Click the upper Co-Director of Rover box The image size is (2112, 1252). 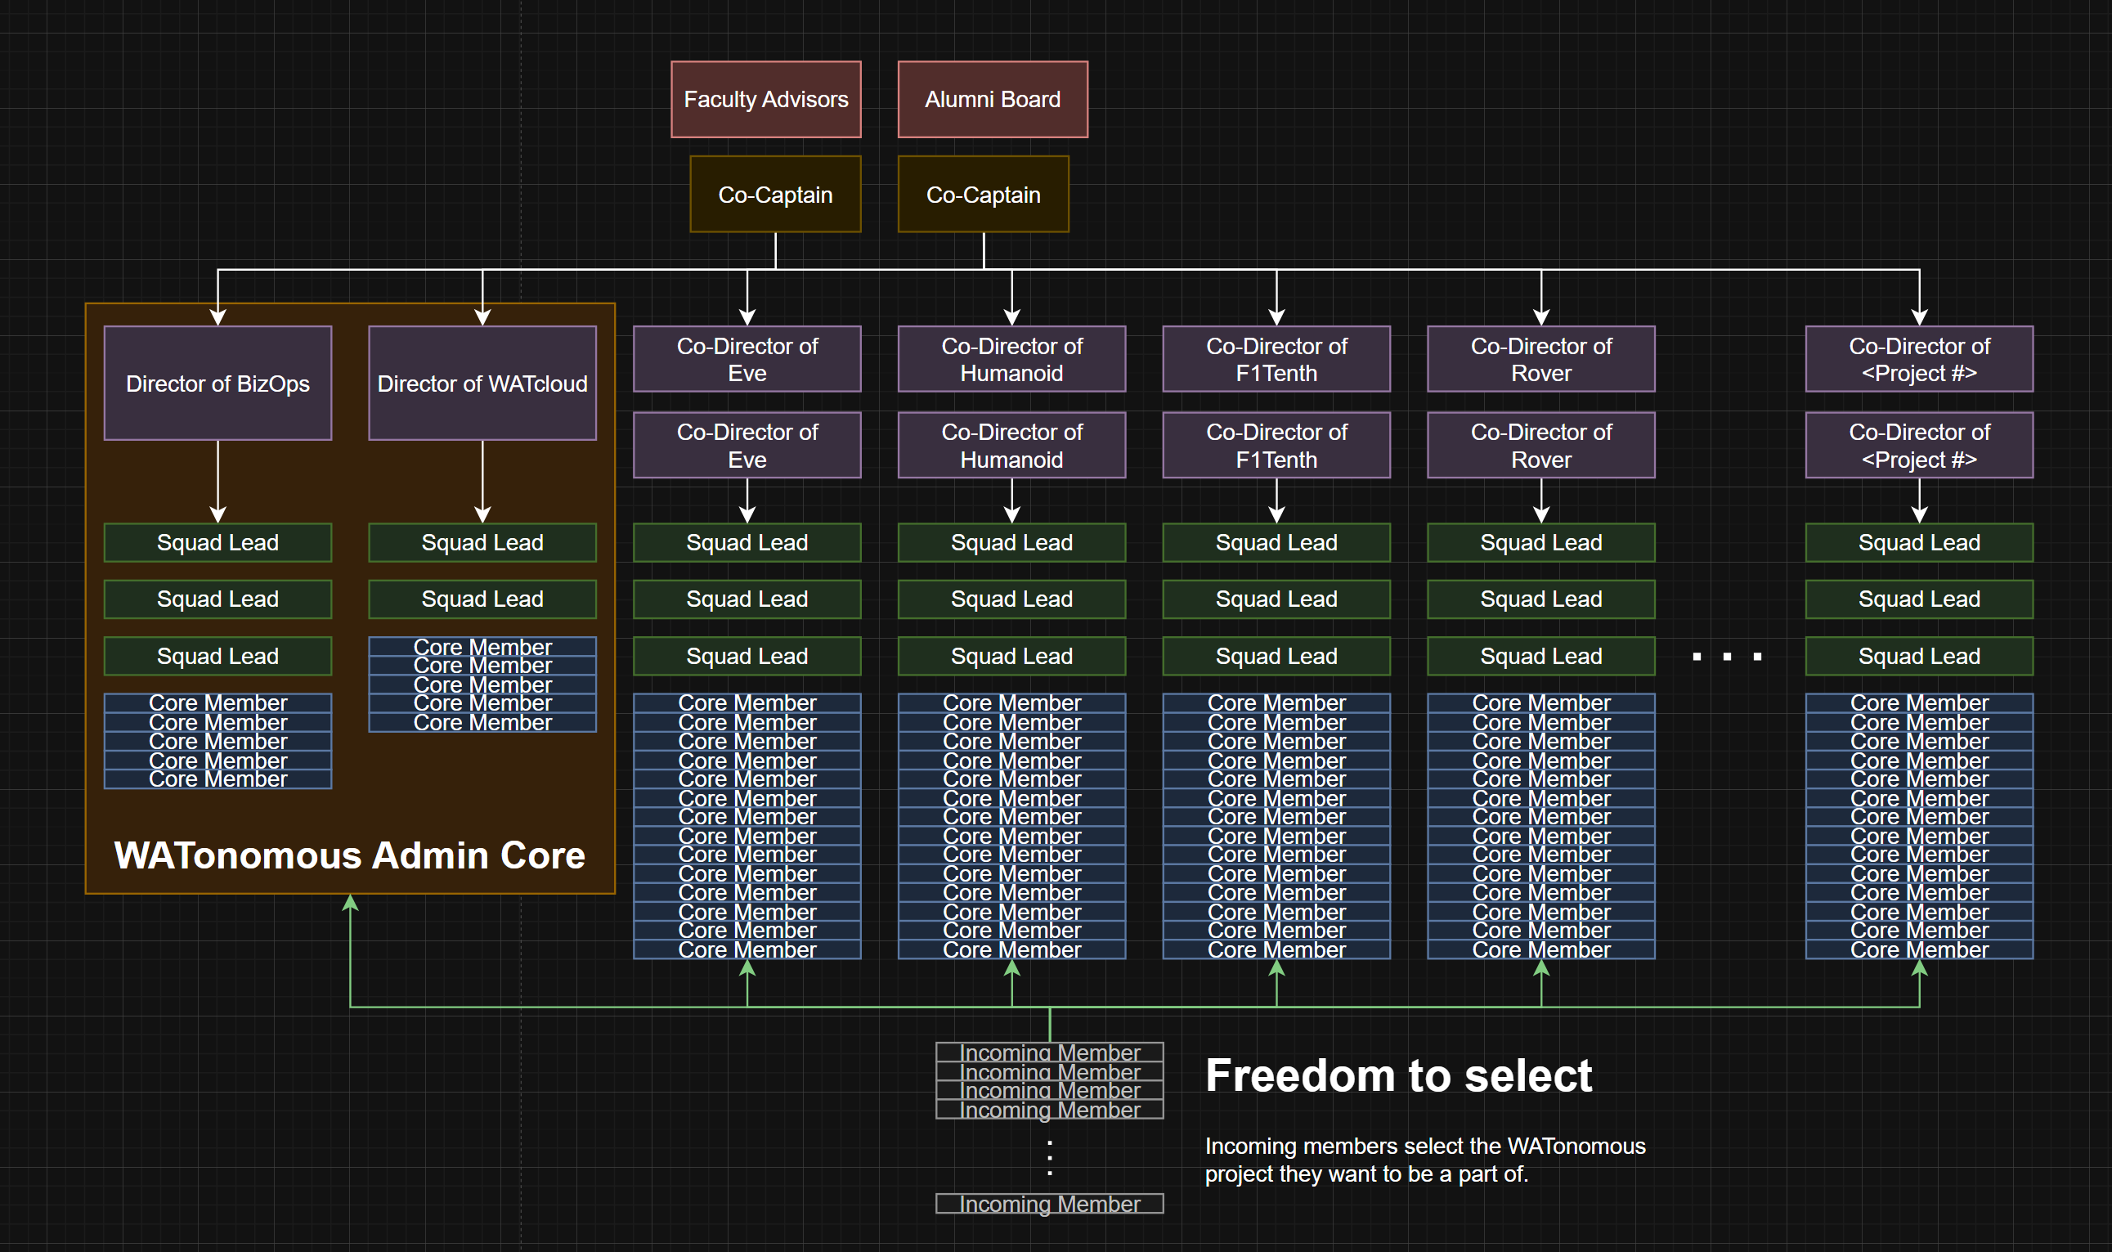point(1542,359)
